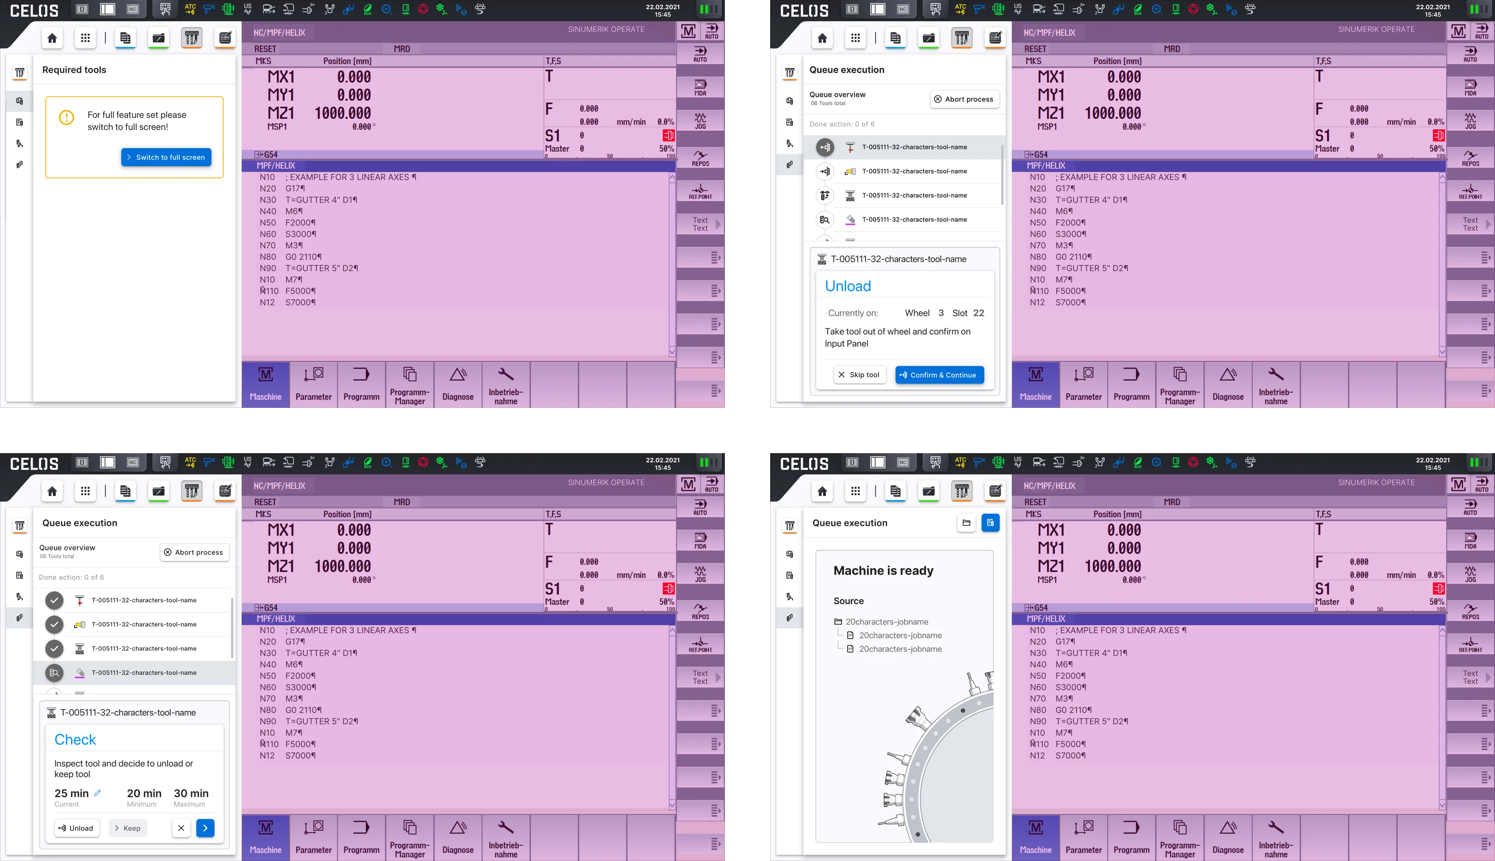Click the blue document view button beside Queue execution

(x=990, y=523)
